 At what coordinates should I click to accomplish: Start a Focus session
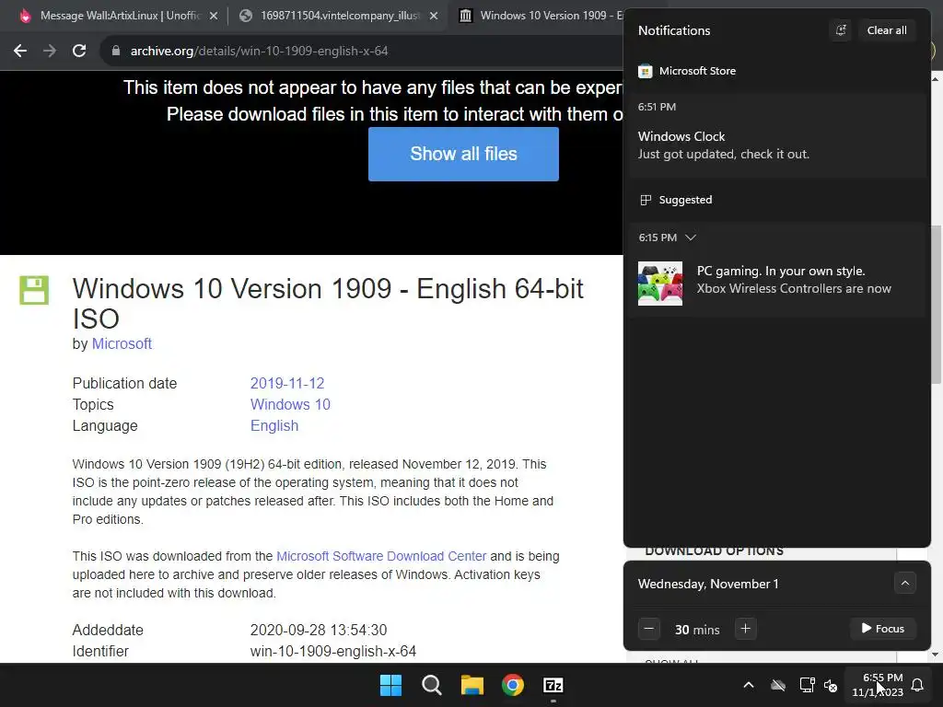pos(883,628)
